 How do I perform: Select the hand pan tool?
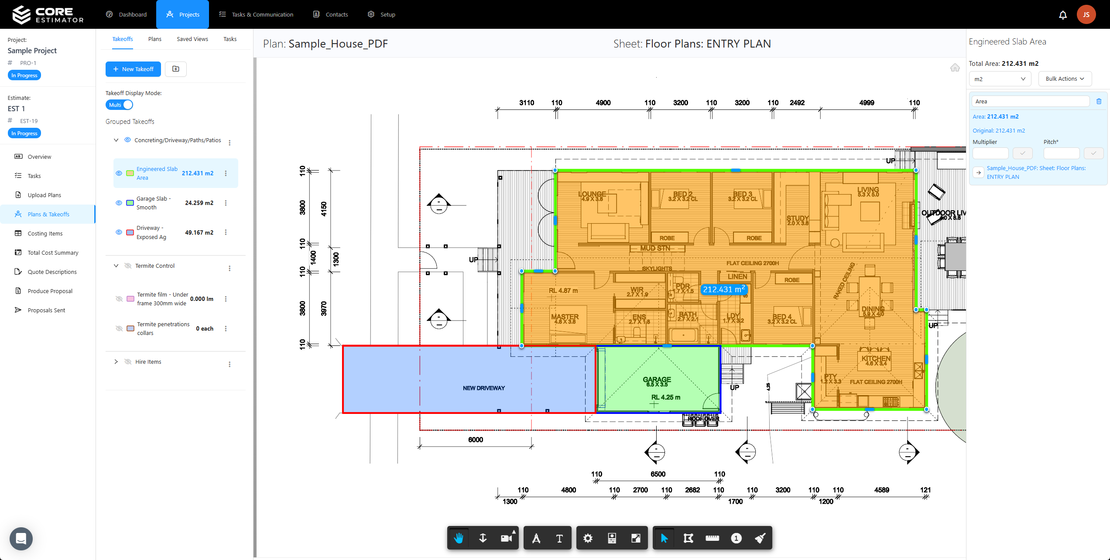click(459, 538)
